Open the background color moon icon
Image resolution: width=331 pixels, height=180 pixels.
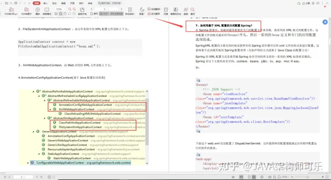pos(142,11)
